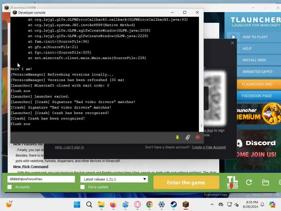Open the Settings gear in the taskbar
The height and width of the screenshot is (211, 281).
coord(161,204)
